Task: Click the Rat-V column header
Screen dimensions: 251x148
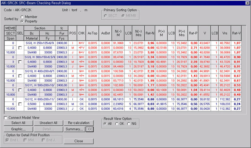Action: [237, 33]
